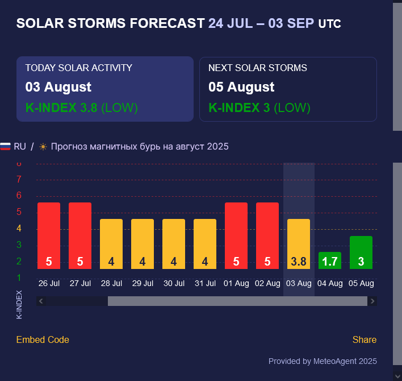Click the Russian flag icon
The height and width of the screenshot is (381, 402).
point(5,147)
